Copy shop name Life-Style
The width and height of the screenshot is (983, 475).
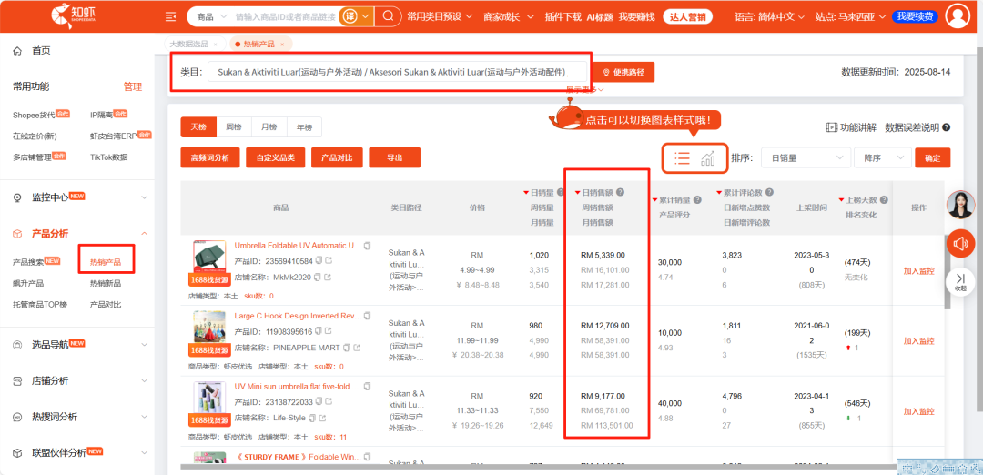tap(311, 418)
